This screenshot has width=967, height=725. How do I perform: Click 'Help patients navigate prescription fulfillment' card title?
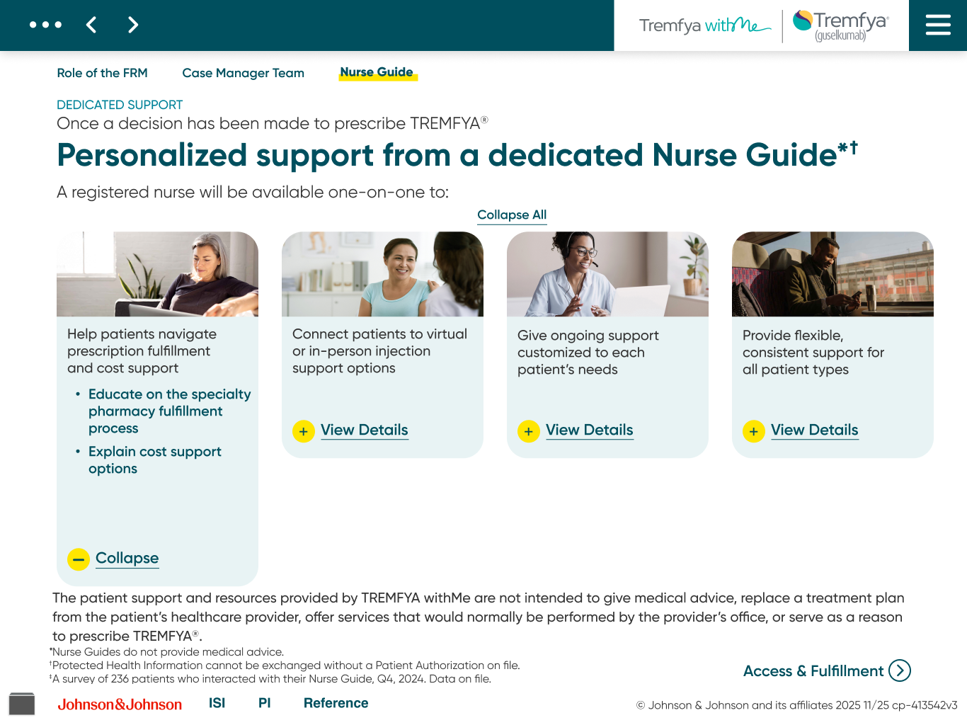tap(142, 351)
